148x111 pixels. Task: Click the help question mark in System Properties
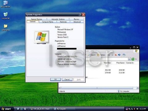80,15
